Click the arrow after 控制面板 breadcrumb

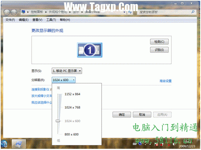[46, 12]
